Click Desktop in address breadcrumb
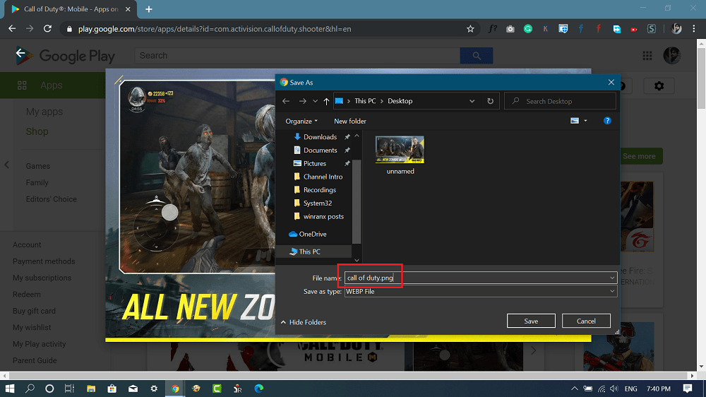 [x=400, y=101]
